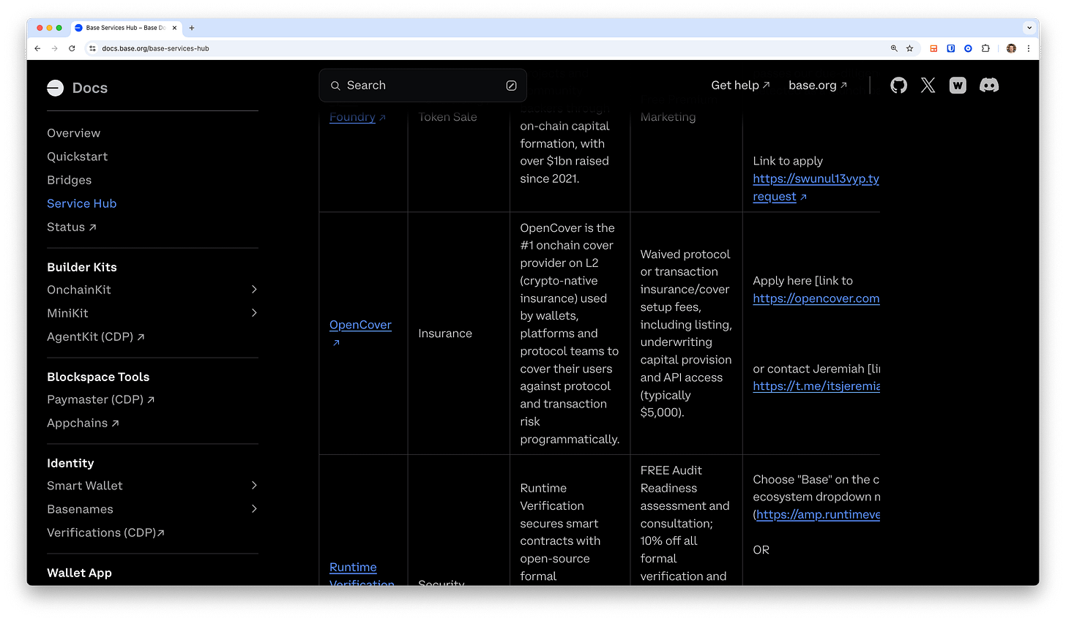
Task: Select Service Hub in sidebar
Action: [x=82, y=203]
